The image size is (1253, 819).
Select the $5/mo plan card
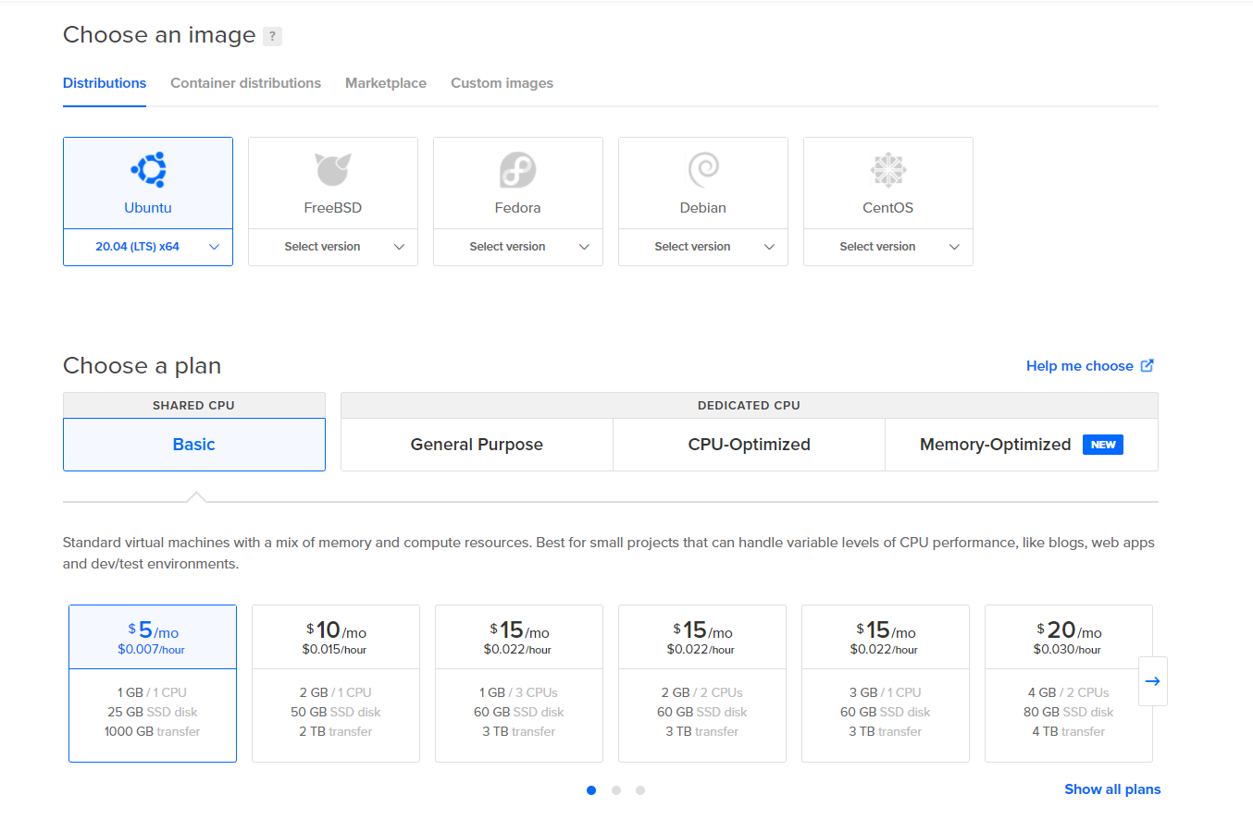[153, 683]
